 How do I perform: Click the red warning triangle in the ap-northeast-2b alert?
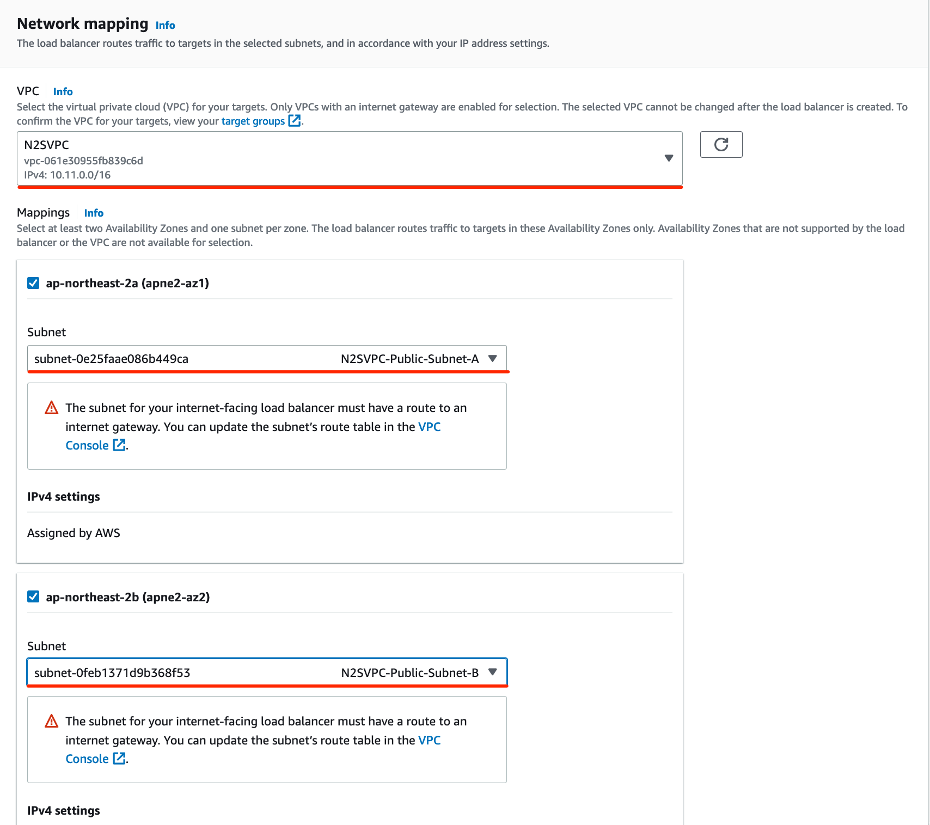[x=52, y=721]
